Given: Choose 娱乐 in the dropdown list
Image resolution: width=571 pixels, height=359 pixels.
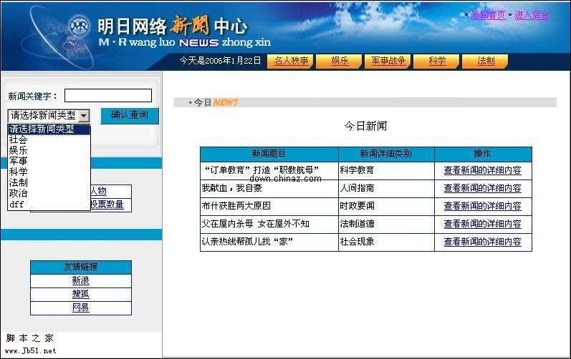Looking at the screenshot, I should [x=49, y=150].
